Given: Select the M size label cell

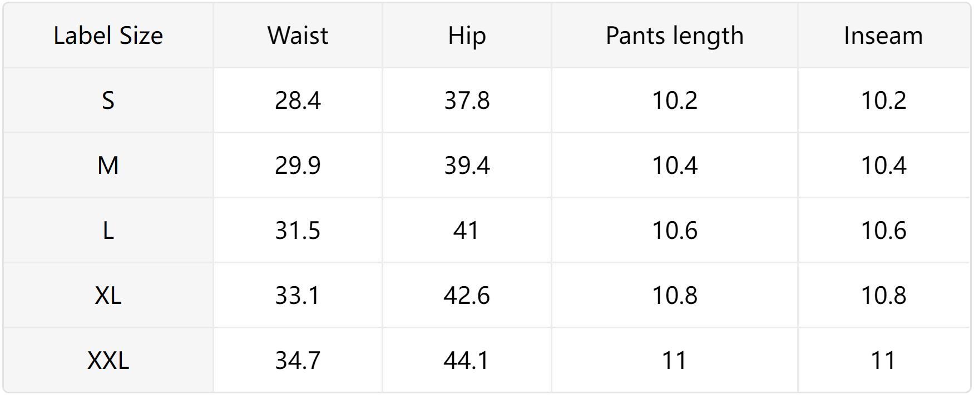Looking at the screenshot, I should coord(108,166).
